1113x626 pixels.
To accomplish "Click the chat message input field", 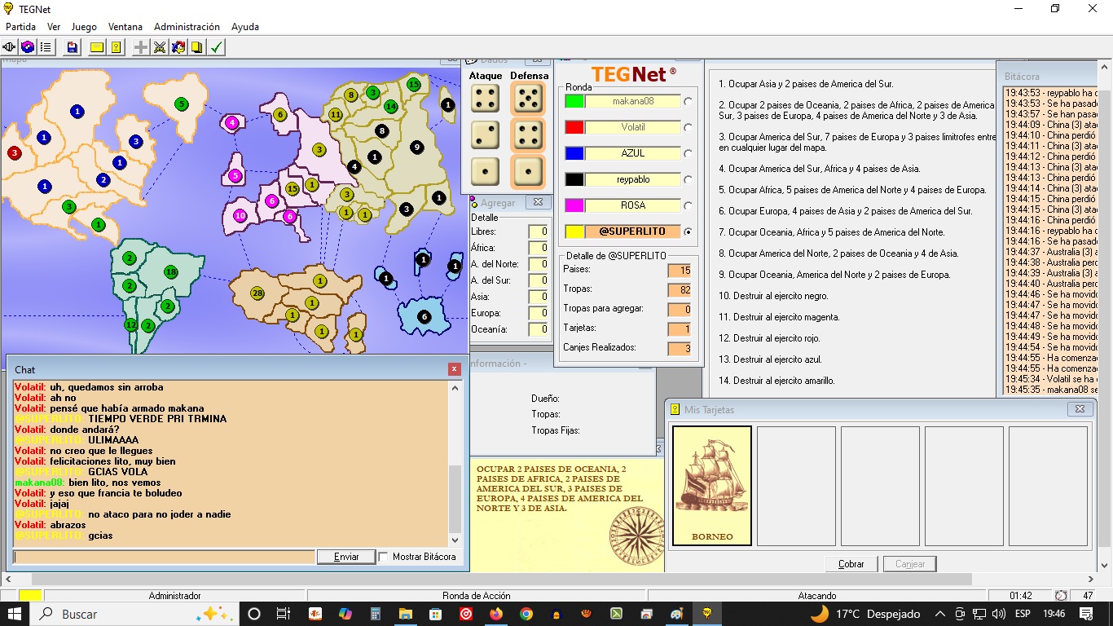I will point(164,557).
